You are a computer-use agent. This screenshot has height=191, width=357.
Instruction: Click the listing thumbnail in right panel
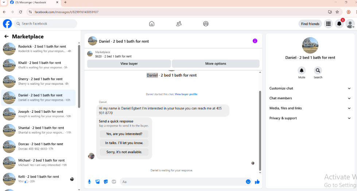pyautogui.click(x=310, y=45)
